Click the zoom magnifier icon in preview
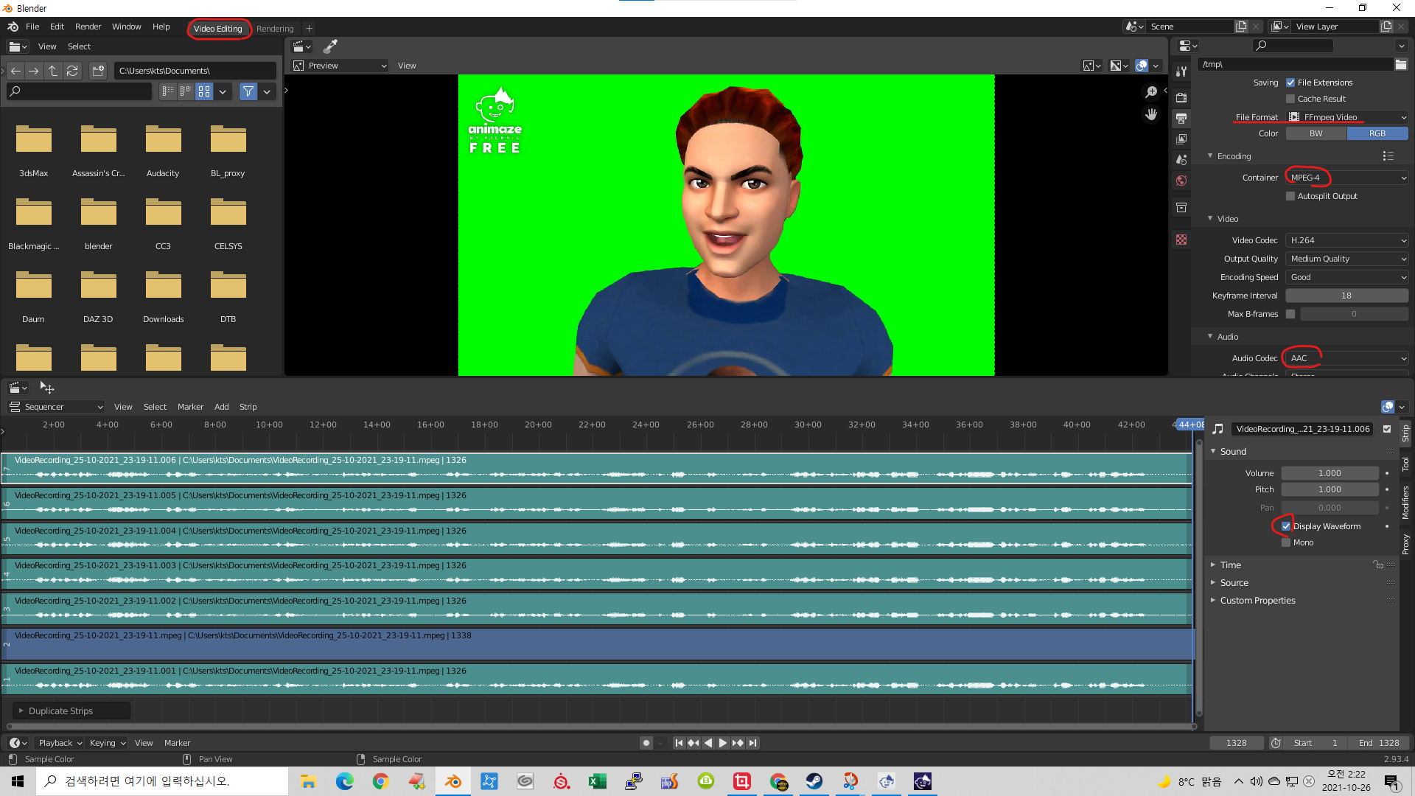Image resolution: width=1415 pixels, height=796 pixels. pos(1151,92)
